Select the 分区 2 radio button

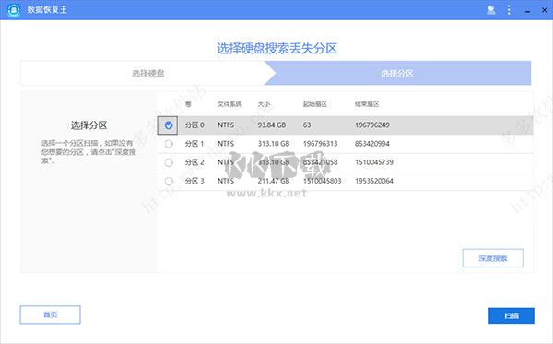click(169, 162)
